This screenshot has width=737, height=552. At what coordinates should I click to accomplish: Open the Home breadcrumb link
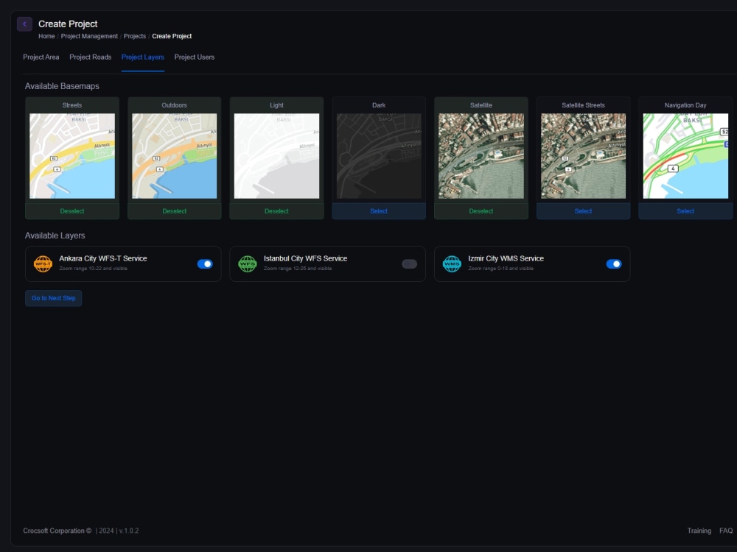click(x=46, y=36)
